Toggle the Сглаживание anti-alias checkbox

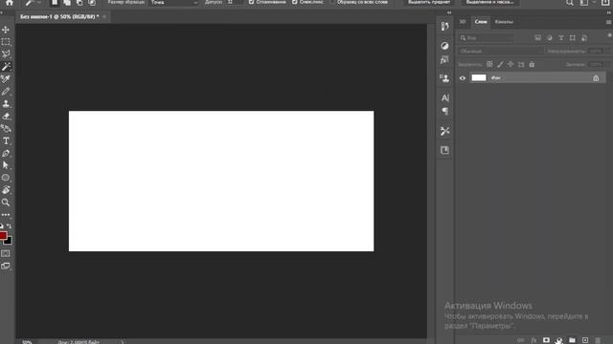tap(251, 2)
